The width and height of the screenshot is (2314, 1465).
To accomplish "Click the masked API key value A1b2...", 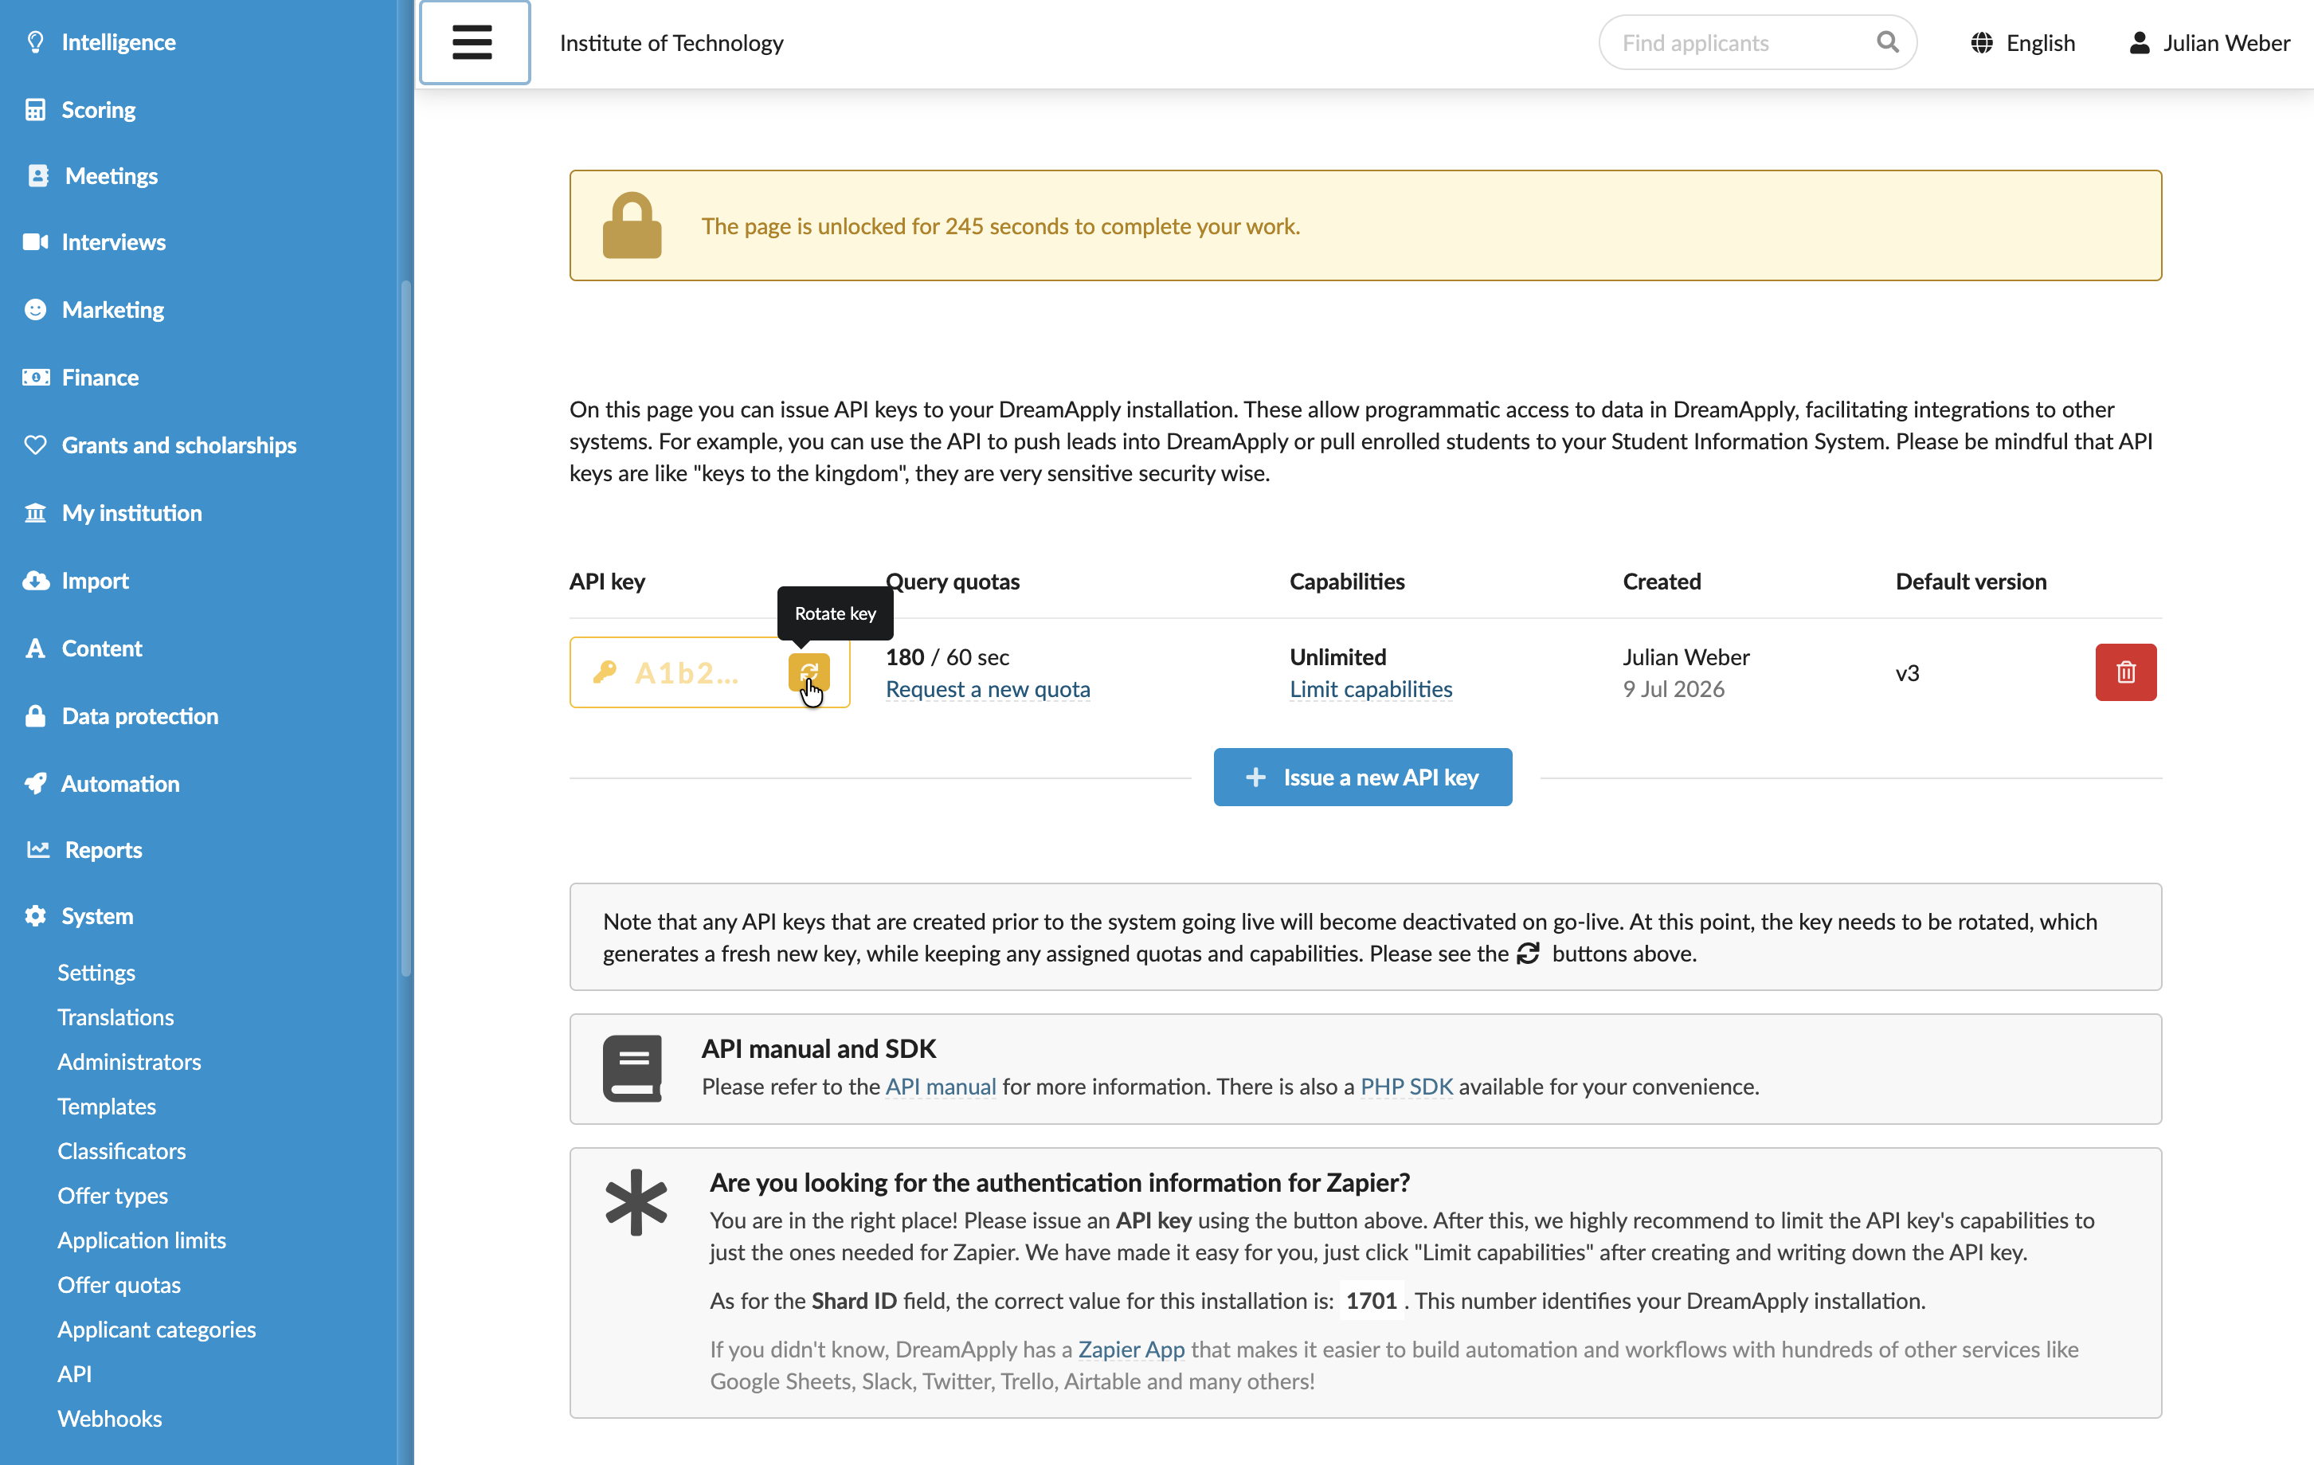I will (x=686, y=673).
